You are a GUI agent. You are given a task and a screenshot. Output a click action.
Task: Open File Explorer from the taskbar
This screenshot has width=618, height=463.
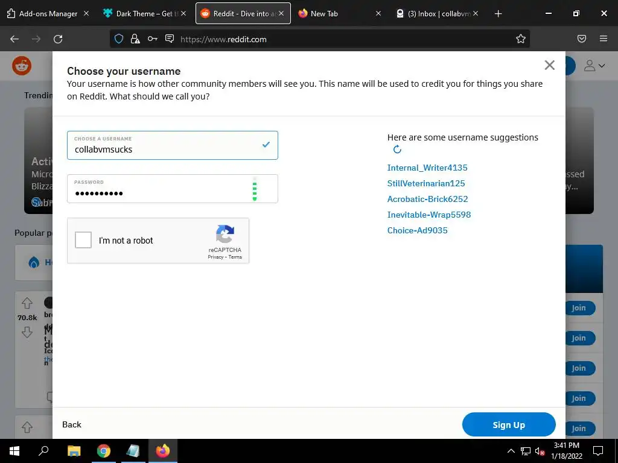point(74,451)
